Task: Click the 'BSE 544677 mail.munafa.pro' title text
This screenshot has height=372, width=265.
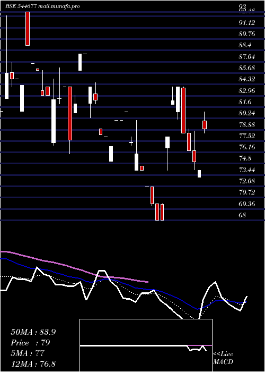Action: tap(42, 6)
